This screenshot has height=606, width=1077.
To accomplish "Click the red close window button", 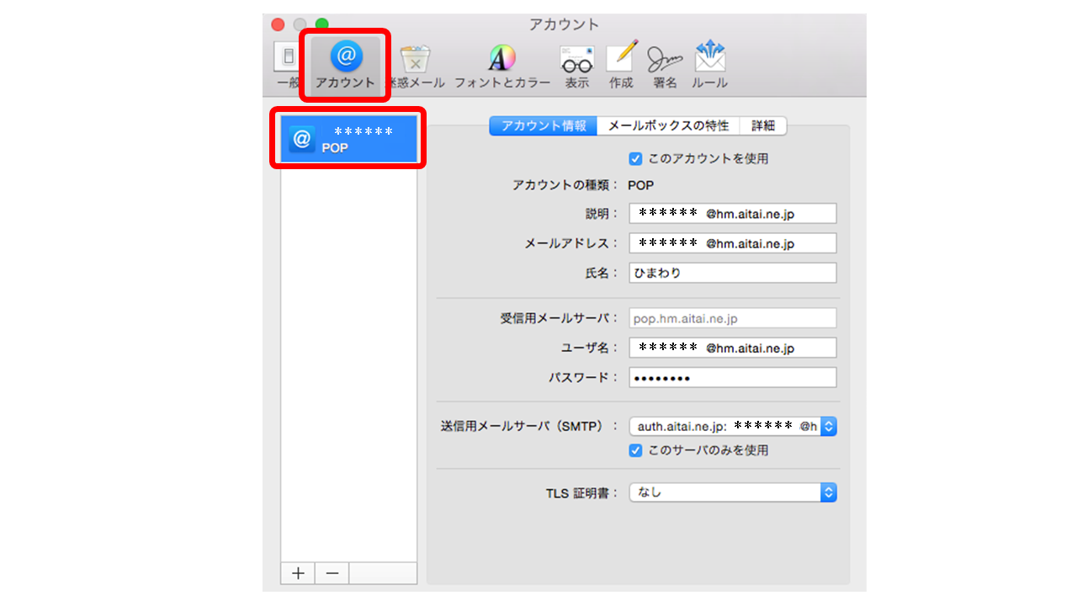I will tap(278, 24).
